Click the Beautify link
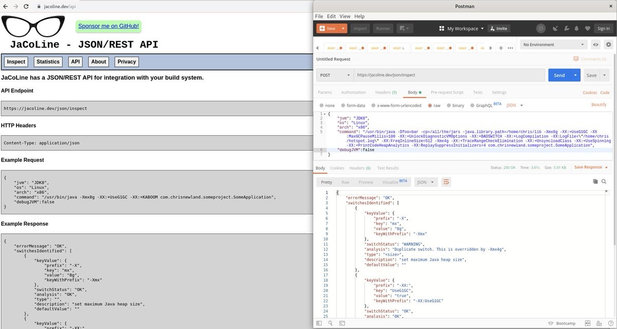 [599, 105]
